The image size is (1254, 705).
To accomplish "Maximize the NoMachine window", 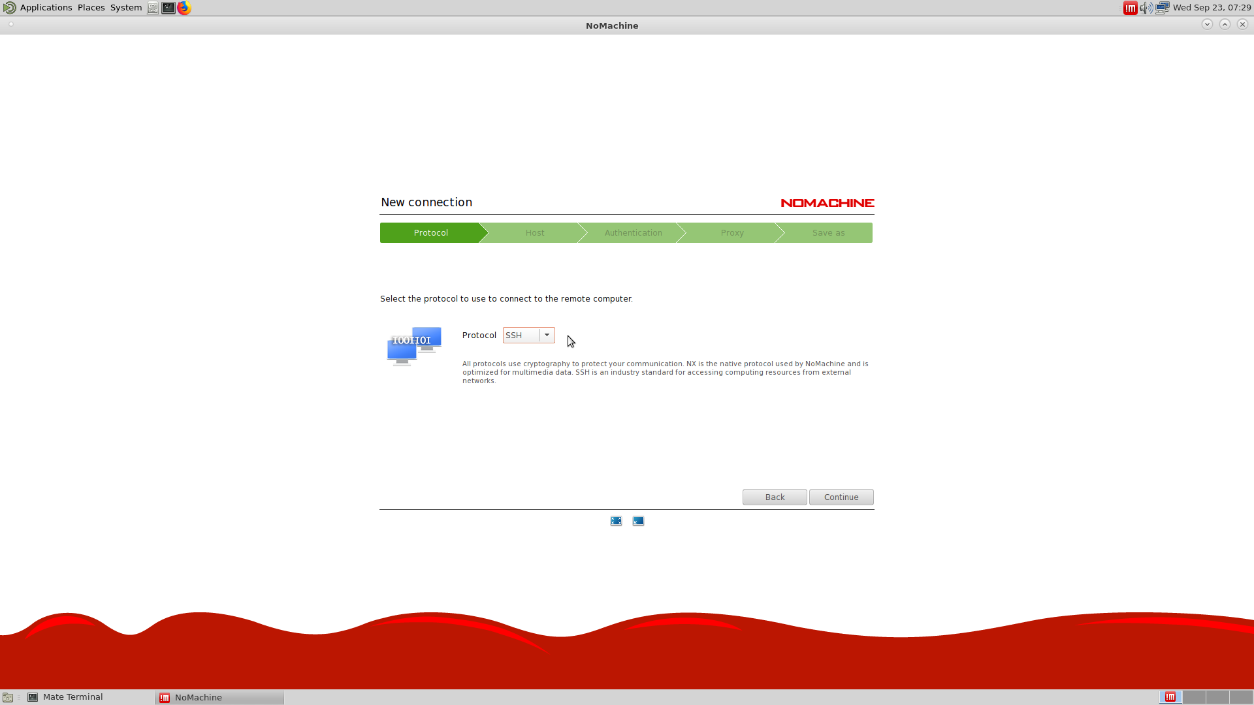I will pyautogui.click(x=1225, y=24).
